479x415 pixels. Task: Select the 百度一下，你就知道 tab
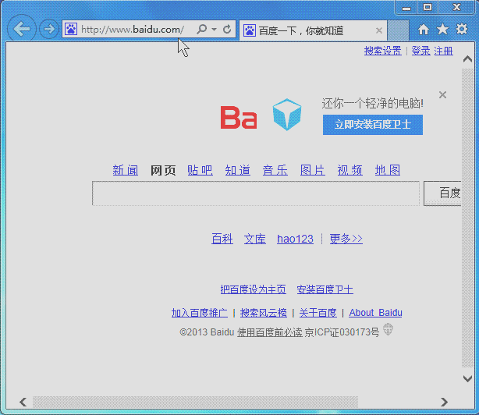313,30
